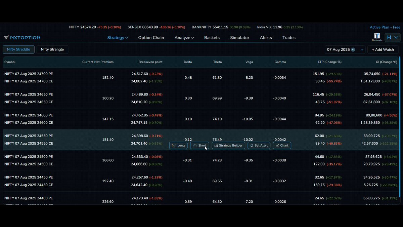Click the SENSEX 80543.99 ticker
The height and width of the screenshot is (227, 403).
156,27
